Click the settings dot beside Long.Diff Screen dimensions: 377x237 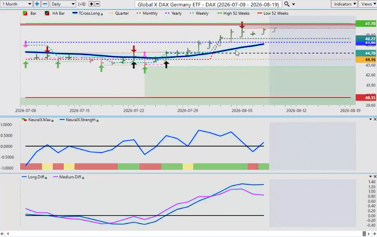(46, 178)
